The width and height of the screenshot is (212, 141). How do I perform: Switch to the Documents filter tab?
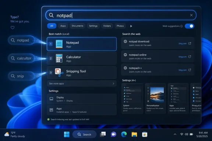click(77, 26)
